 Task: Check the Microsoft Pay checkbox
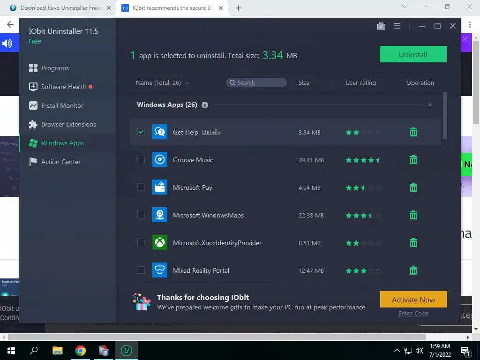click(141, 187)
